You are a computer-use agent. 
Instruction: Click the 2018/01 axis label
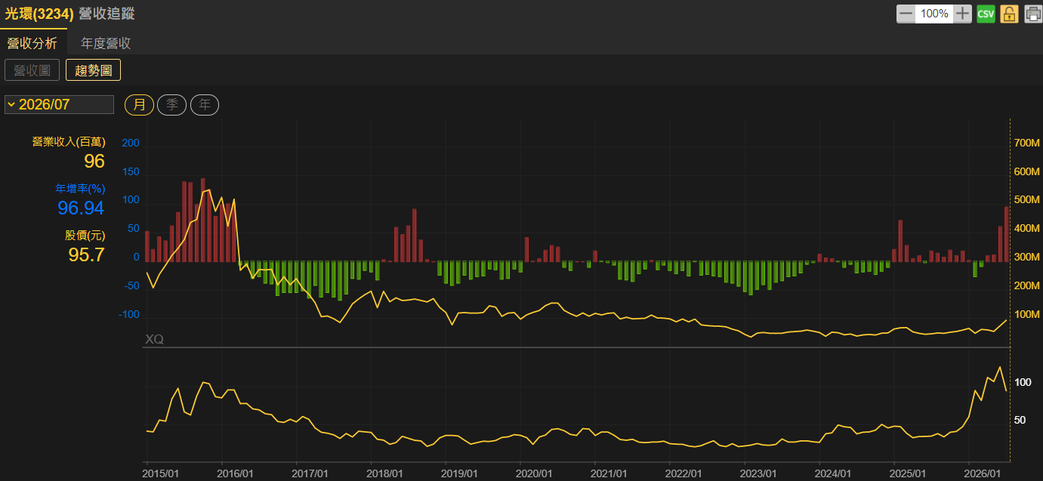(384, 472)
